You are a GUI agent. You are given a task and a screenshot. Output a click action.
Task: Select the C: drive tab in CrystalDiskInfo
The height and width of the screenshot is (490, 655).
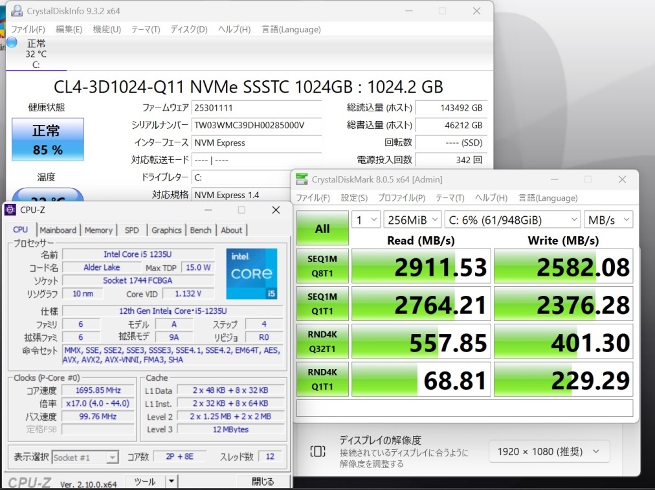point(36,54)
